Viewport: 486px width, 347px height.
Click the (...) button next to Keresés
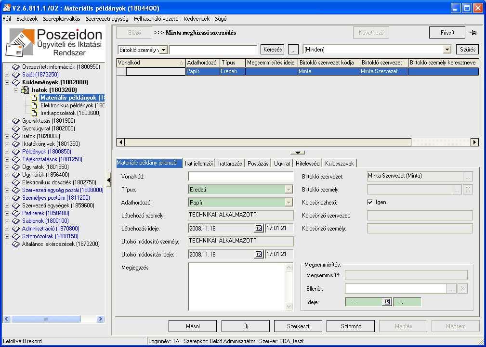pyautogui.click(x=293, y=50)
